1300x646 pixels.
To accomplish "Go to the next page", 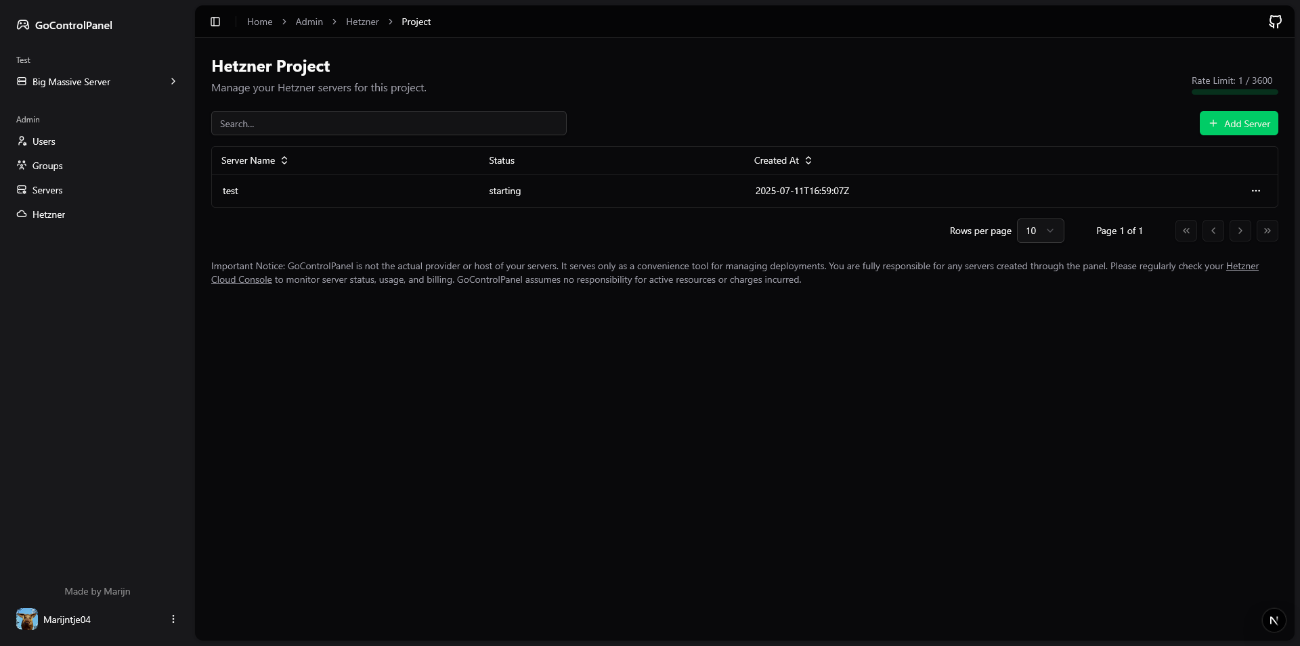I will coord(1240,231).
